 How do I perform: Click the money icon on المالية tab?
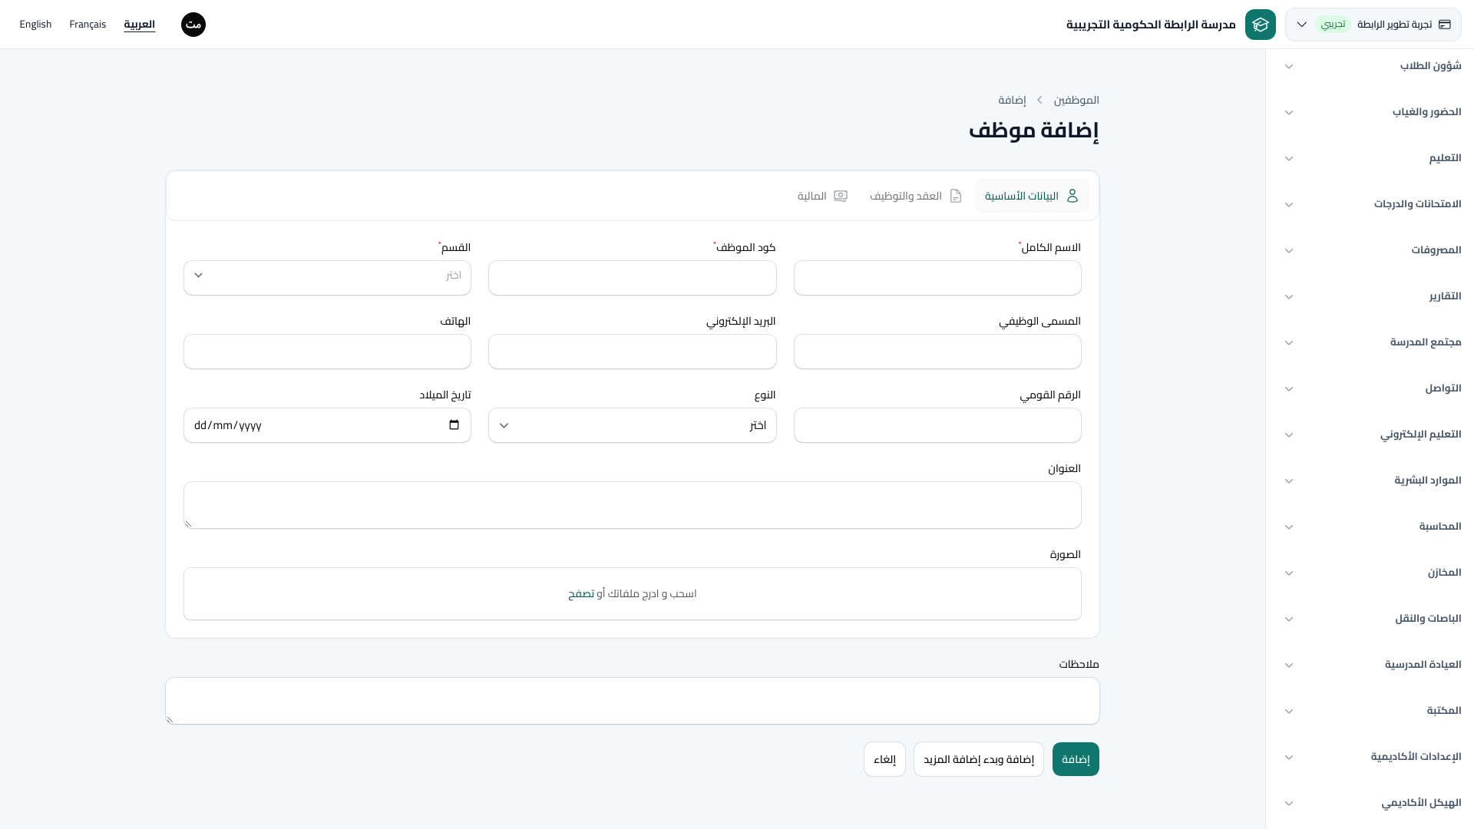[841, 196]
